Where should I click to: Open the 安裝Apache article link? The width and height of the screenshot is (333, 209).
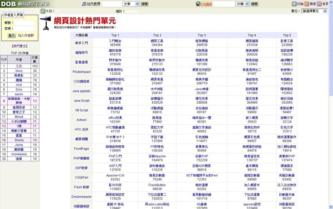tap(157, 156)
